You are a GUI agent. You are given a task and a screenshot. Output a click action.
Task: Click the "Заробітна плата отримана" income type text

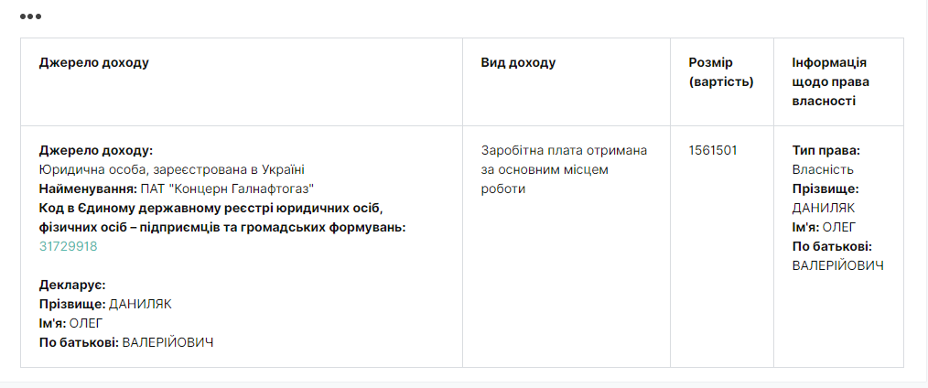[564, 150]
